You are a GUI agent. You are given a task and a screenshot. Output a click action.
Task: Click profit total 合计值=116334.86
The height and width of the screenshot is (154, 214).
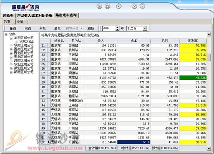click(165, 148)
